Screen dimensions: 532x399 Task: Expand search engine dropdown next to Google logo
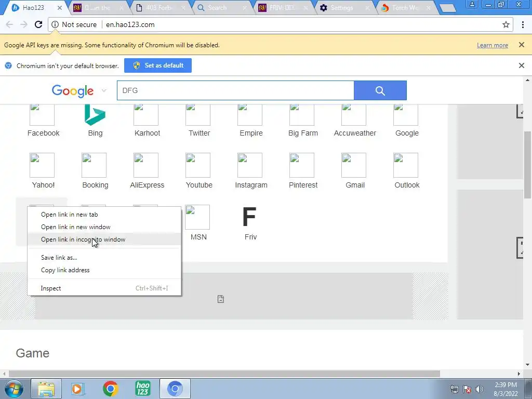[x=104, y=90]
